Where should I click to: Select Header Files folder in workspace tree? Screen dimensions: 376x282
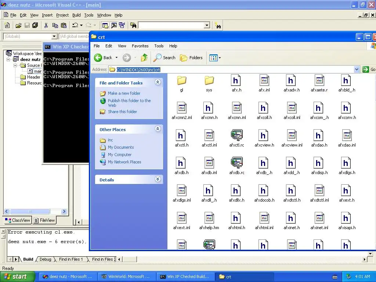click(x=31, y=77)
